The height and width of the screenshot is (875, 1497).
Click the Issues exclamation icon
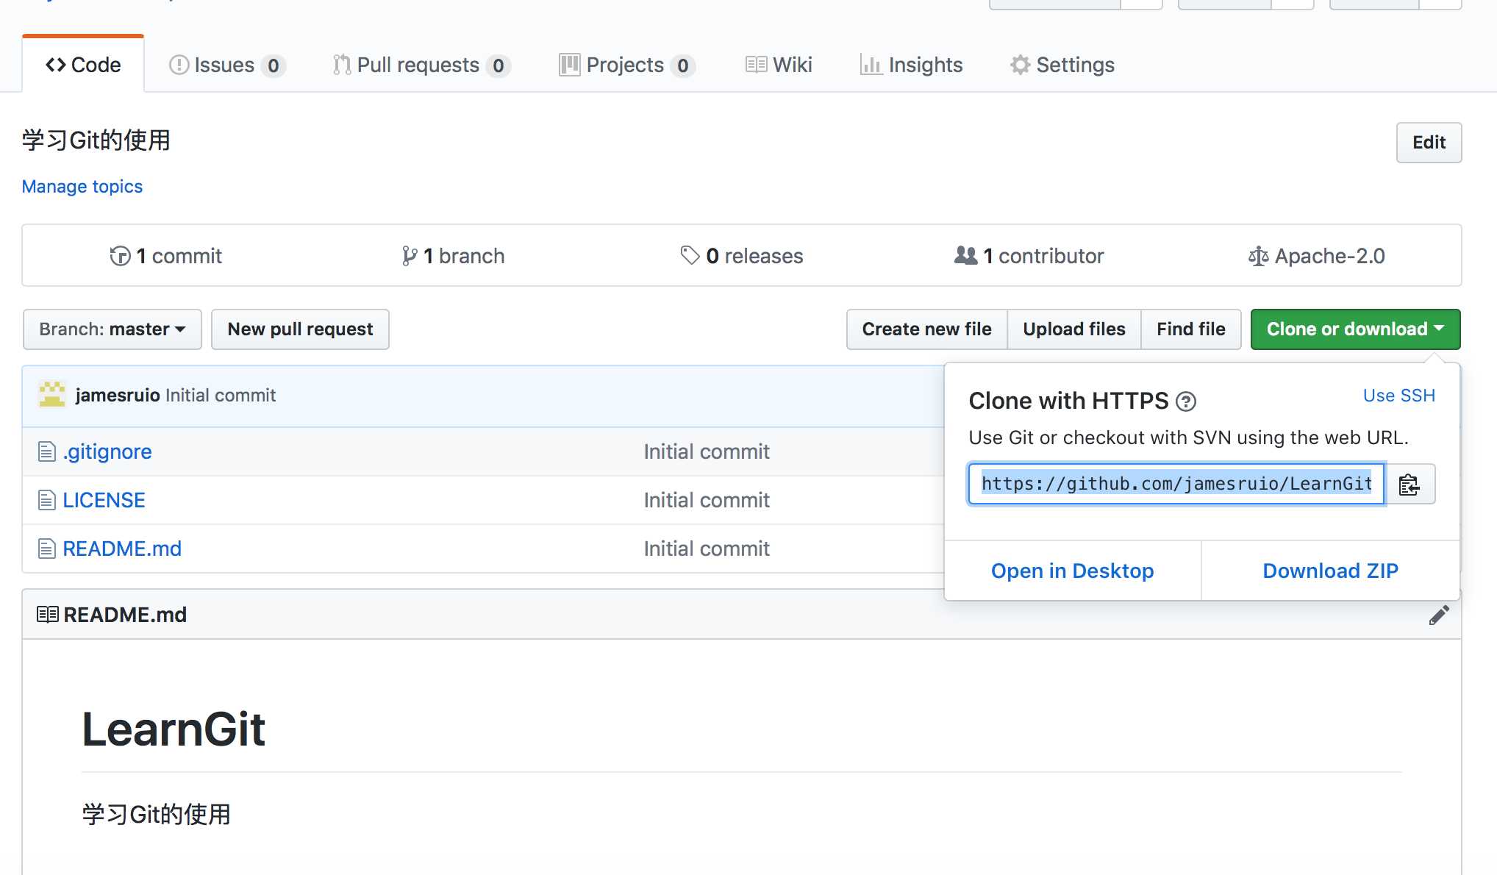(179, 65)
